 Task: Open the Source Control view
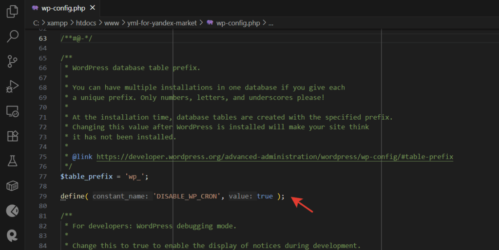[13, 61]
